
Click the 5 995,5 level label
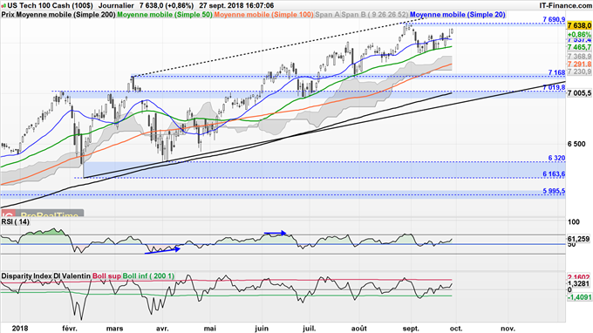click(x=554, y=191)
